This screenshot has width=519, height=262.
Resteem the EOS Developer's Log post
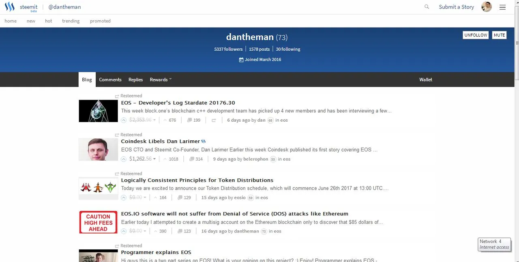tap(214, 120)
